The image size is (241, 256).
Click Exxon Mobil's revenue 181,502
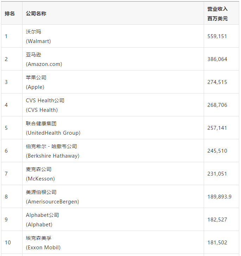pos(217,243)
